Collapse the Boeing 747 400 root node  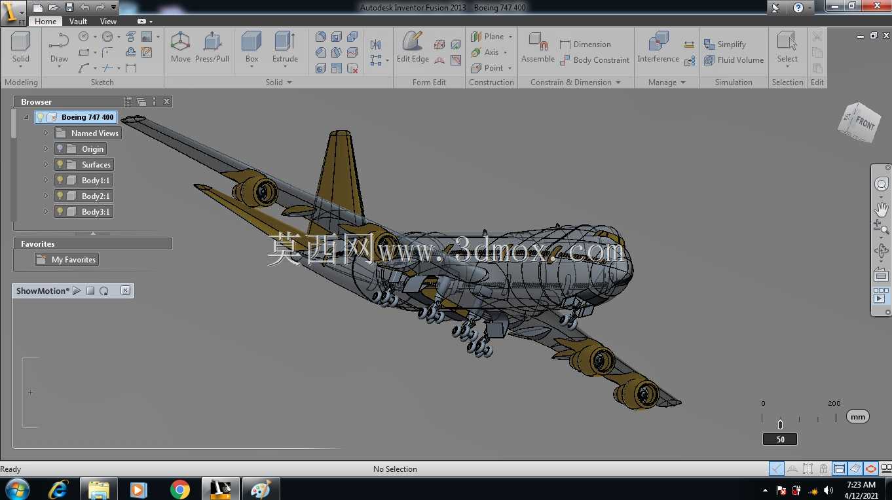pos(26,118)
